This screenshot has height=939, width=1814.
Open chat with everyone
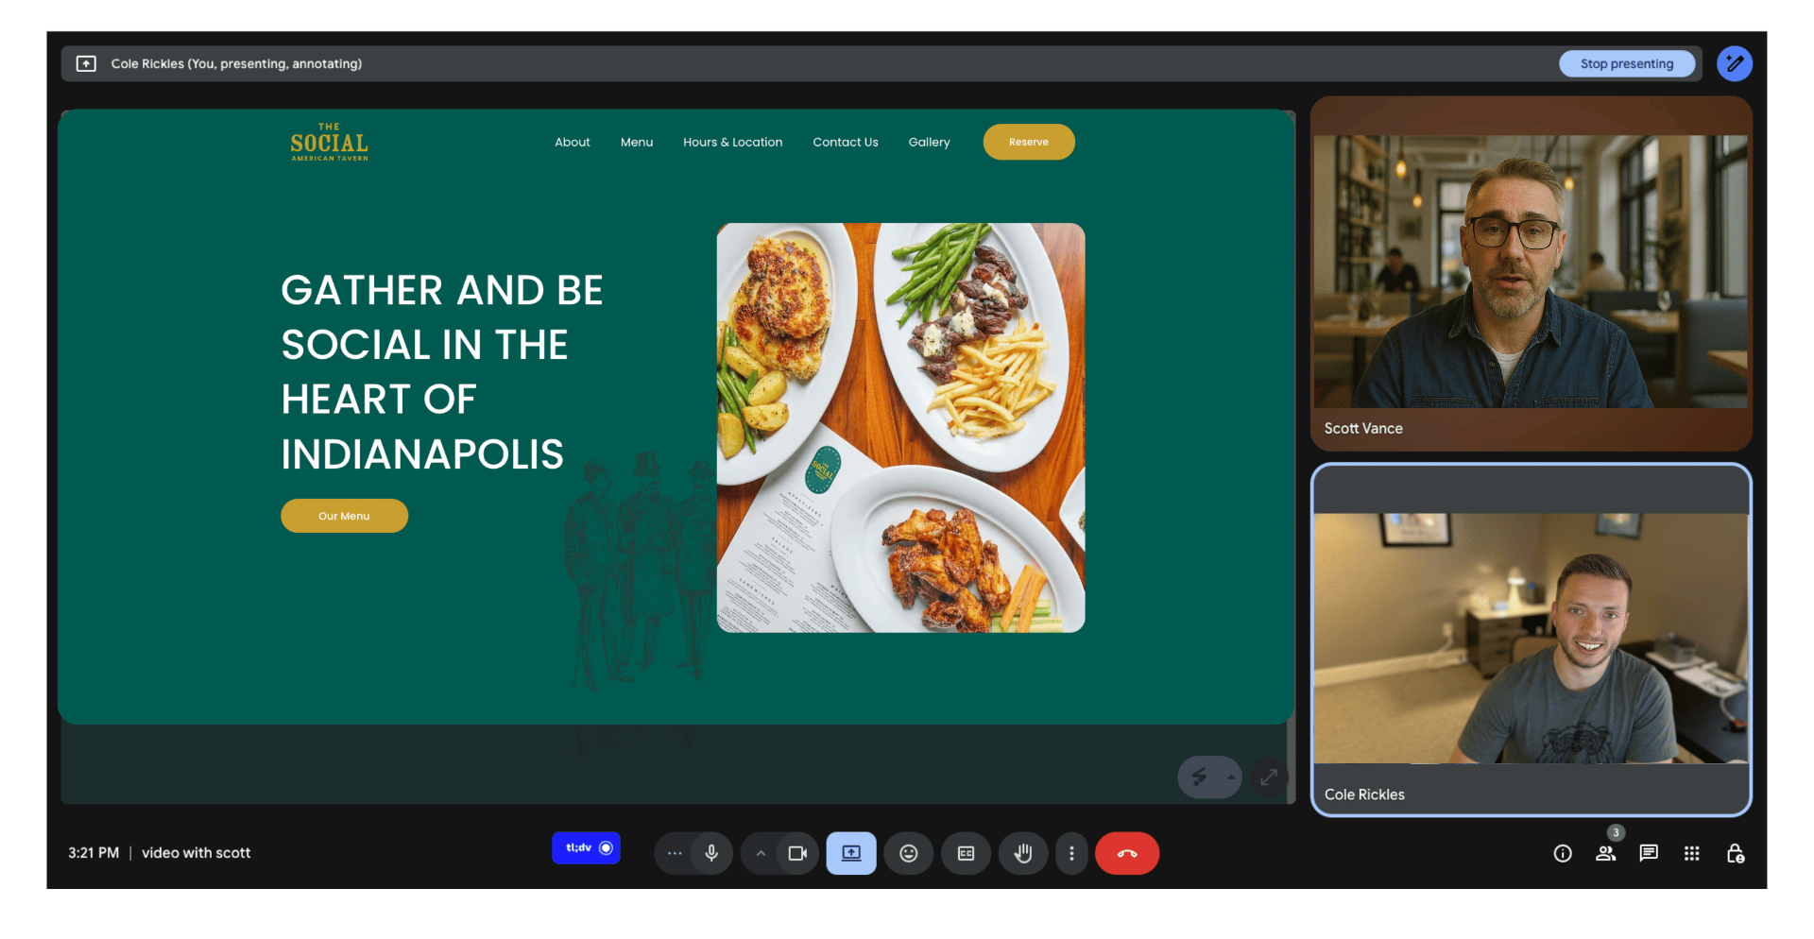click(1649, 853)
